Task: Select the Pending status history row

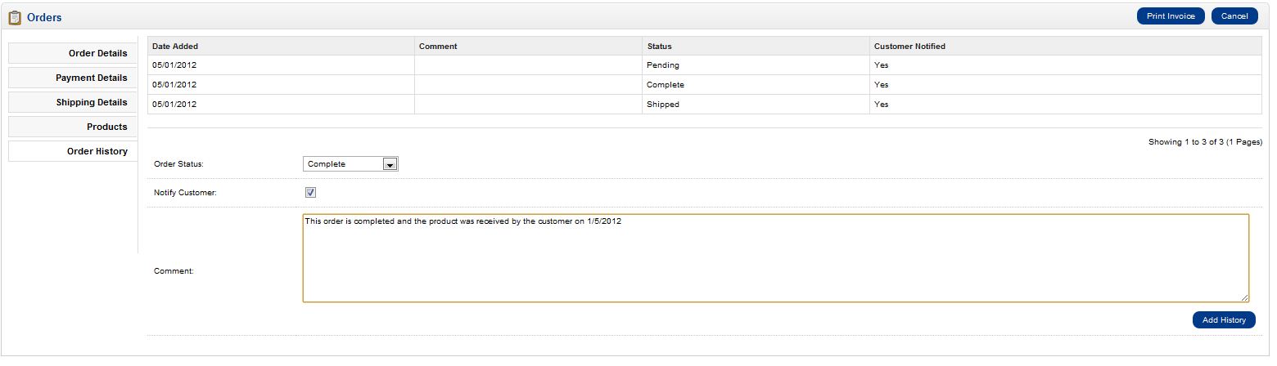Action: point(662,65)
